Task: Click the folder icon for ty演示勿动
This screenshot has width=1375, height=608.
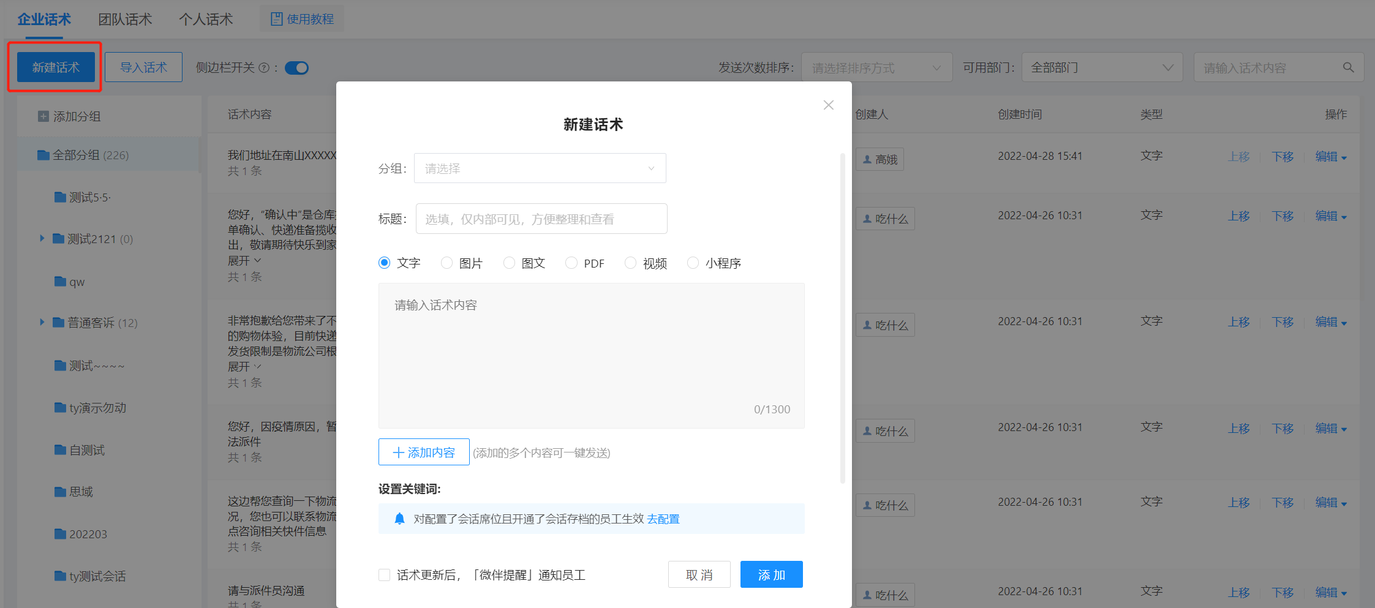Action: click(60, 407)
